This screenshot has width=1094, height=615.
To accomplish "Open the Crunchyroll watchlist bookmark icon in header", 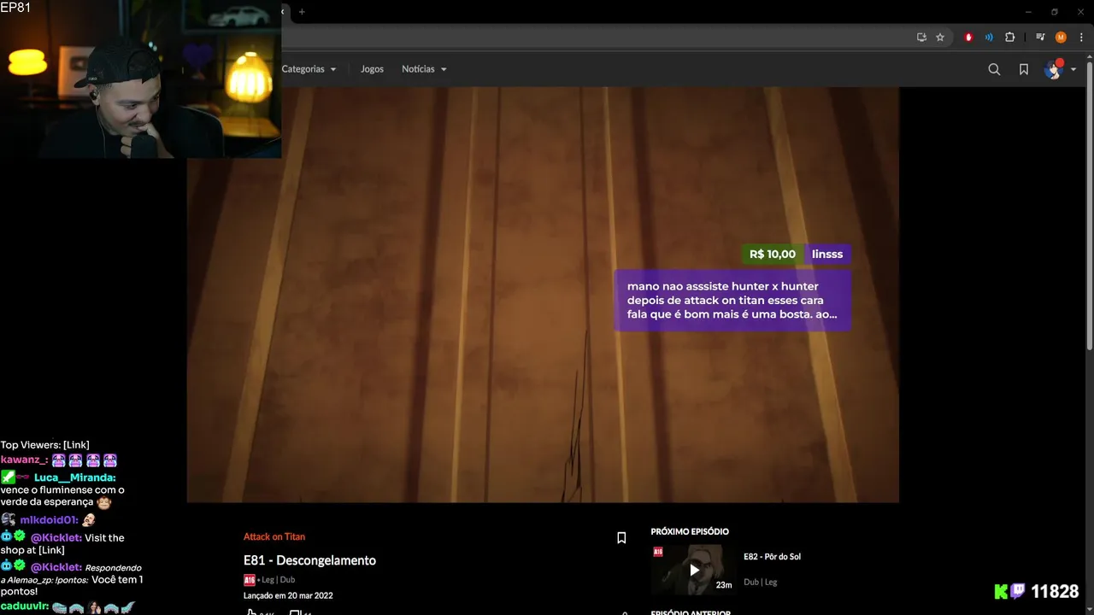I will 1023,69.
